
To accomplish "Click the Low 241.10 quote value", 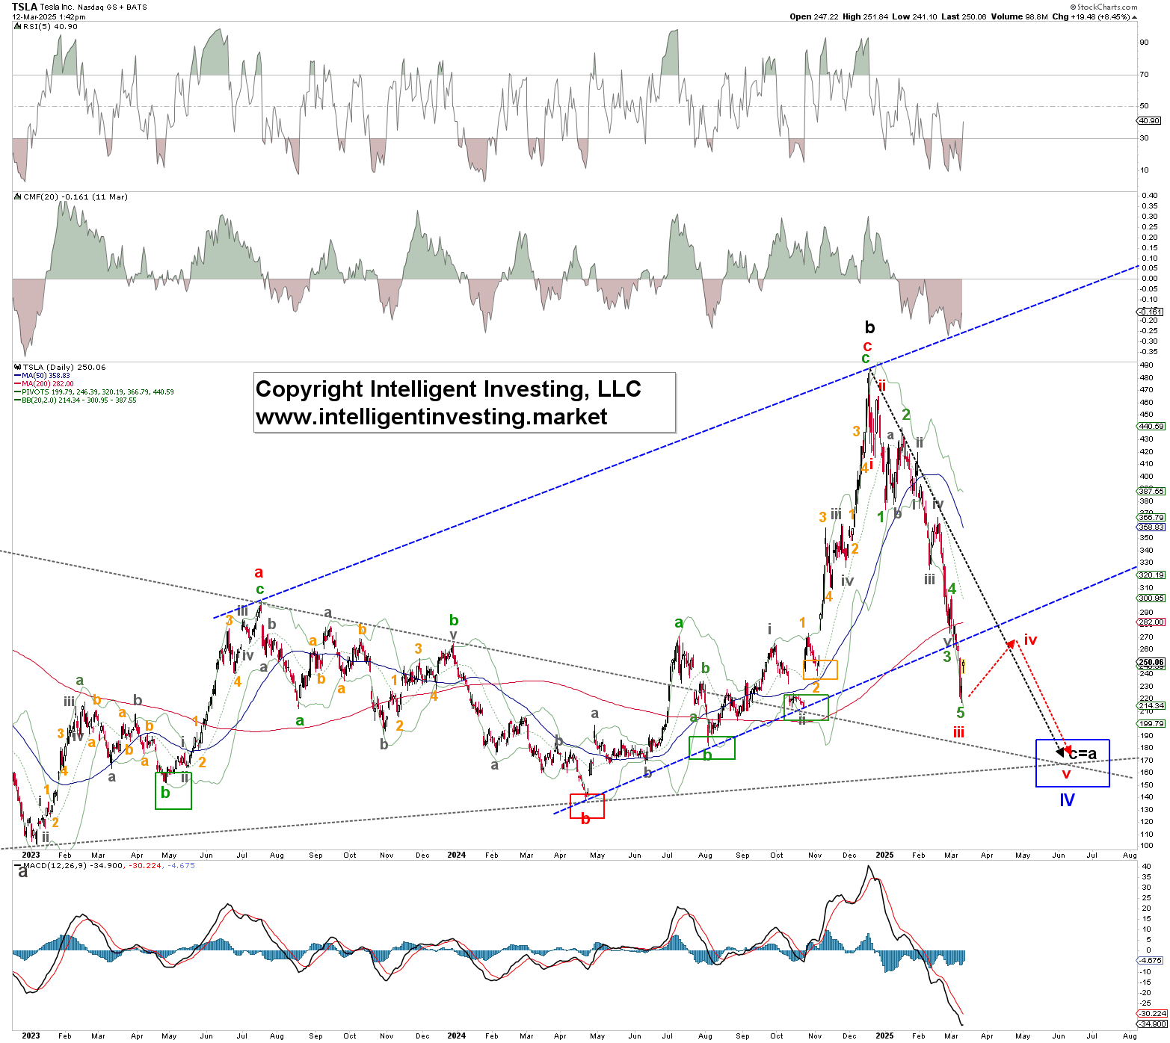I will 914,16.
